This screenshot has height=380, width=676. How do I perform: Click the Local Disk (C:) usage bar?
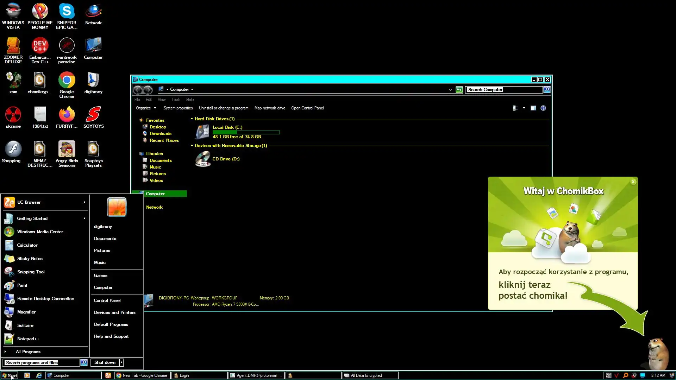(246, 132)
